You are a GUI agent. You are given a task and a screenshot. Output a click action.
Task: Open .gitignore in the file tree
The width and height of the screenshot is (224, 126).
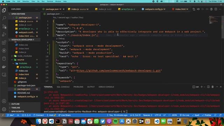(x=22, y=82)
